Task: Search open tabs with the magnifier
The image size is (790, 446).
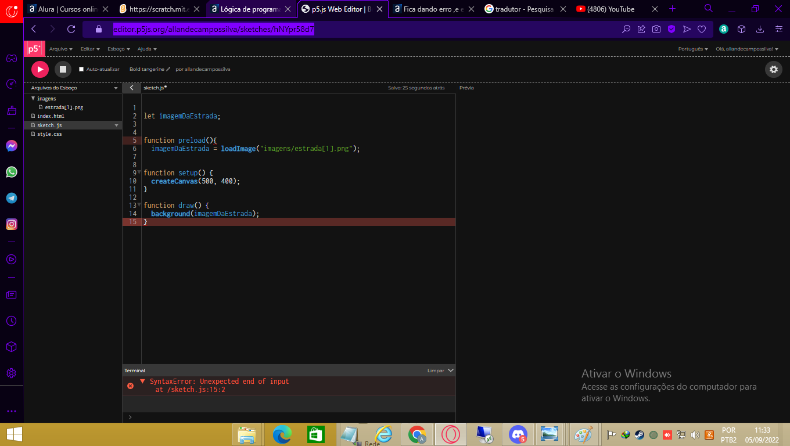Action: click(x=709, y=9)
